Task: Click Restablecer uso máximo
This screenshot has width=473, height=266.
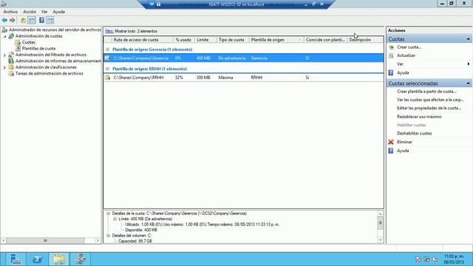Action: [x=419, y=117]
